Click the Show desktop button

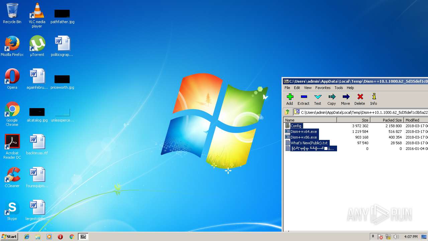[x=424, y=237]
